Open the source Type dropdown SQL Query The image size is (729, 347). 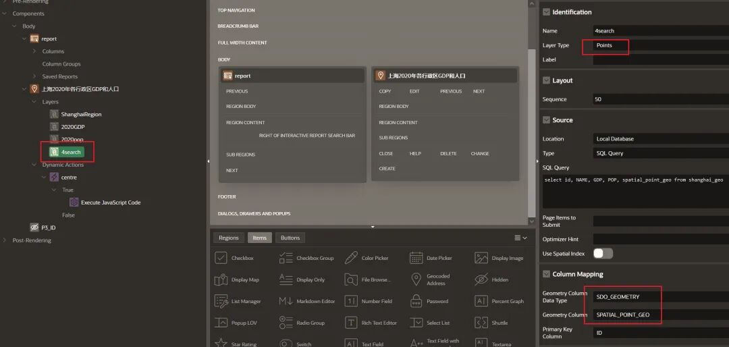pyautogui.click(x=661, y=153)
